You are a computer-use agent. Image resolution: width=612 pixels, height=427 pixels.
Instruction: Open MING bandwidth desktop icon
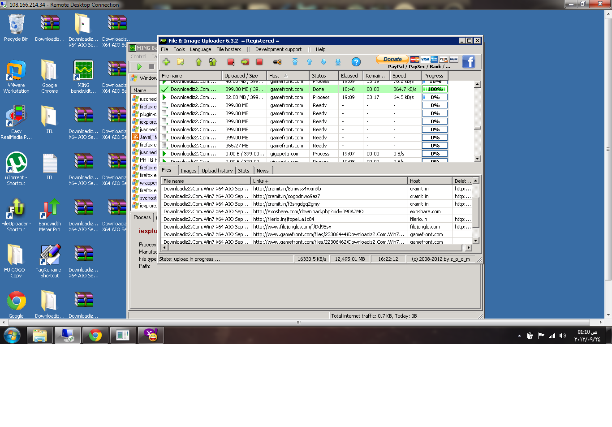(x=83, y=77)
